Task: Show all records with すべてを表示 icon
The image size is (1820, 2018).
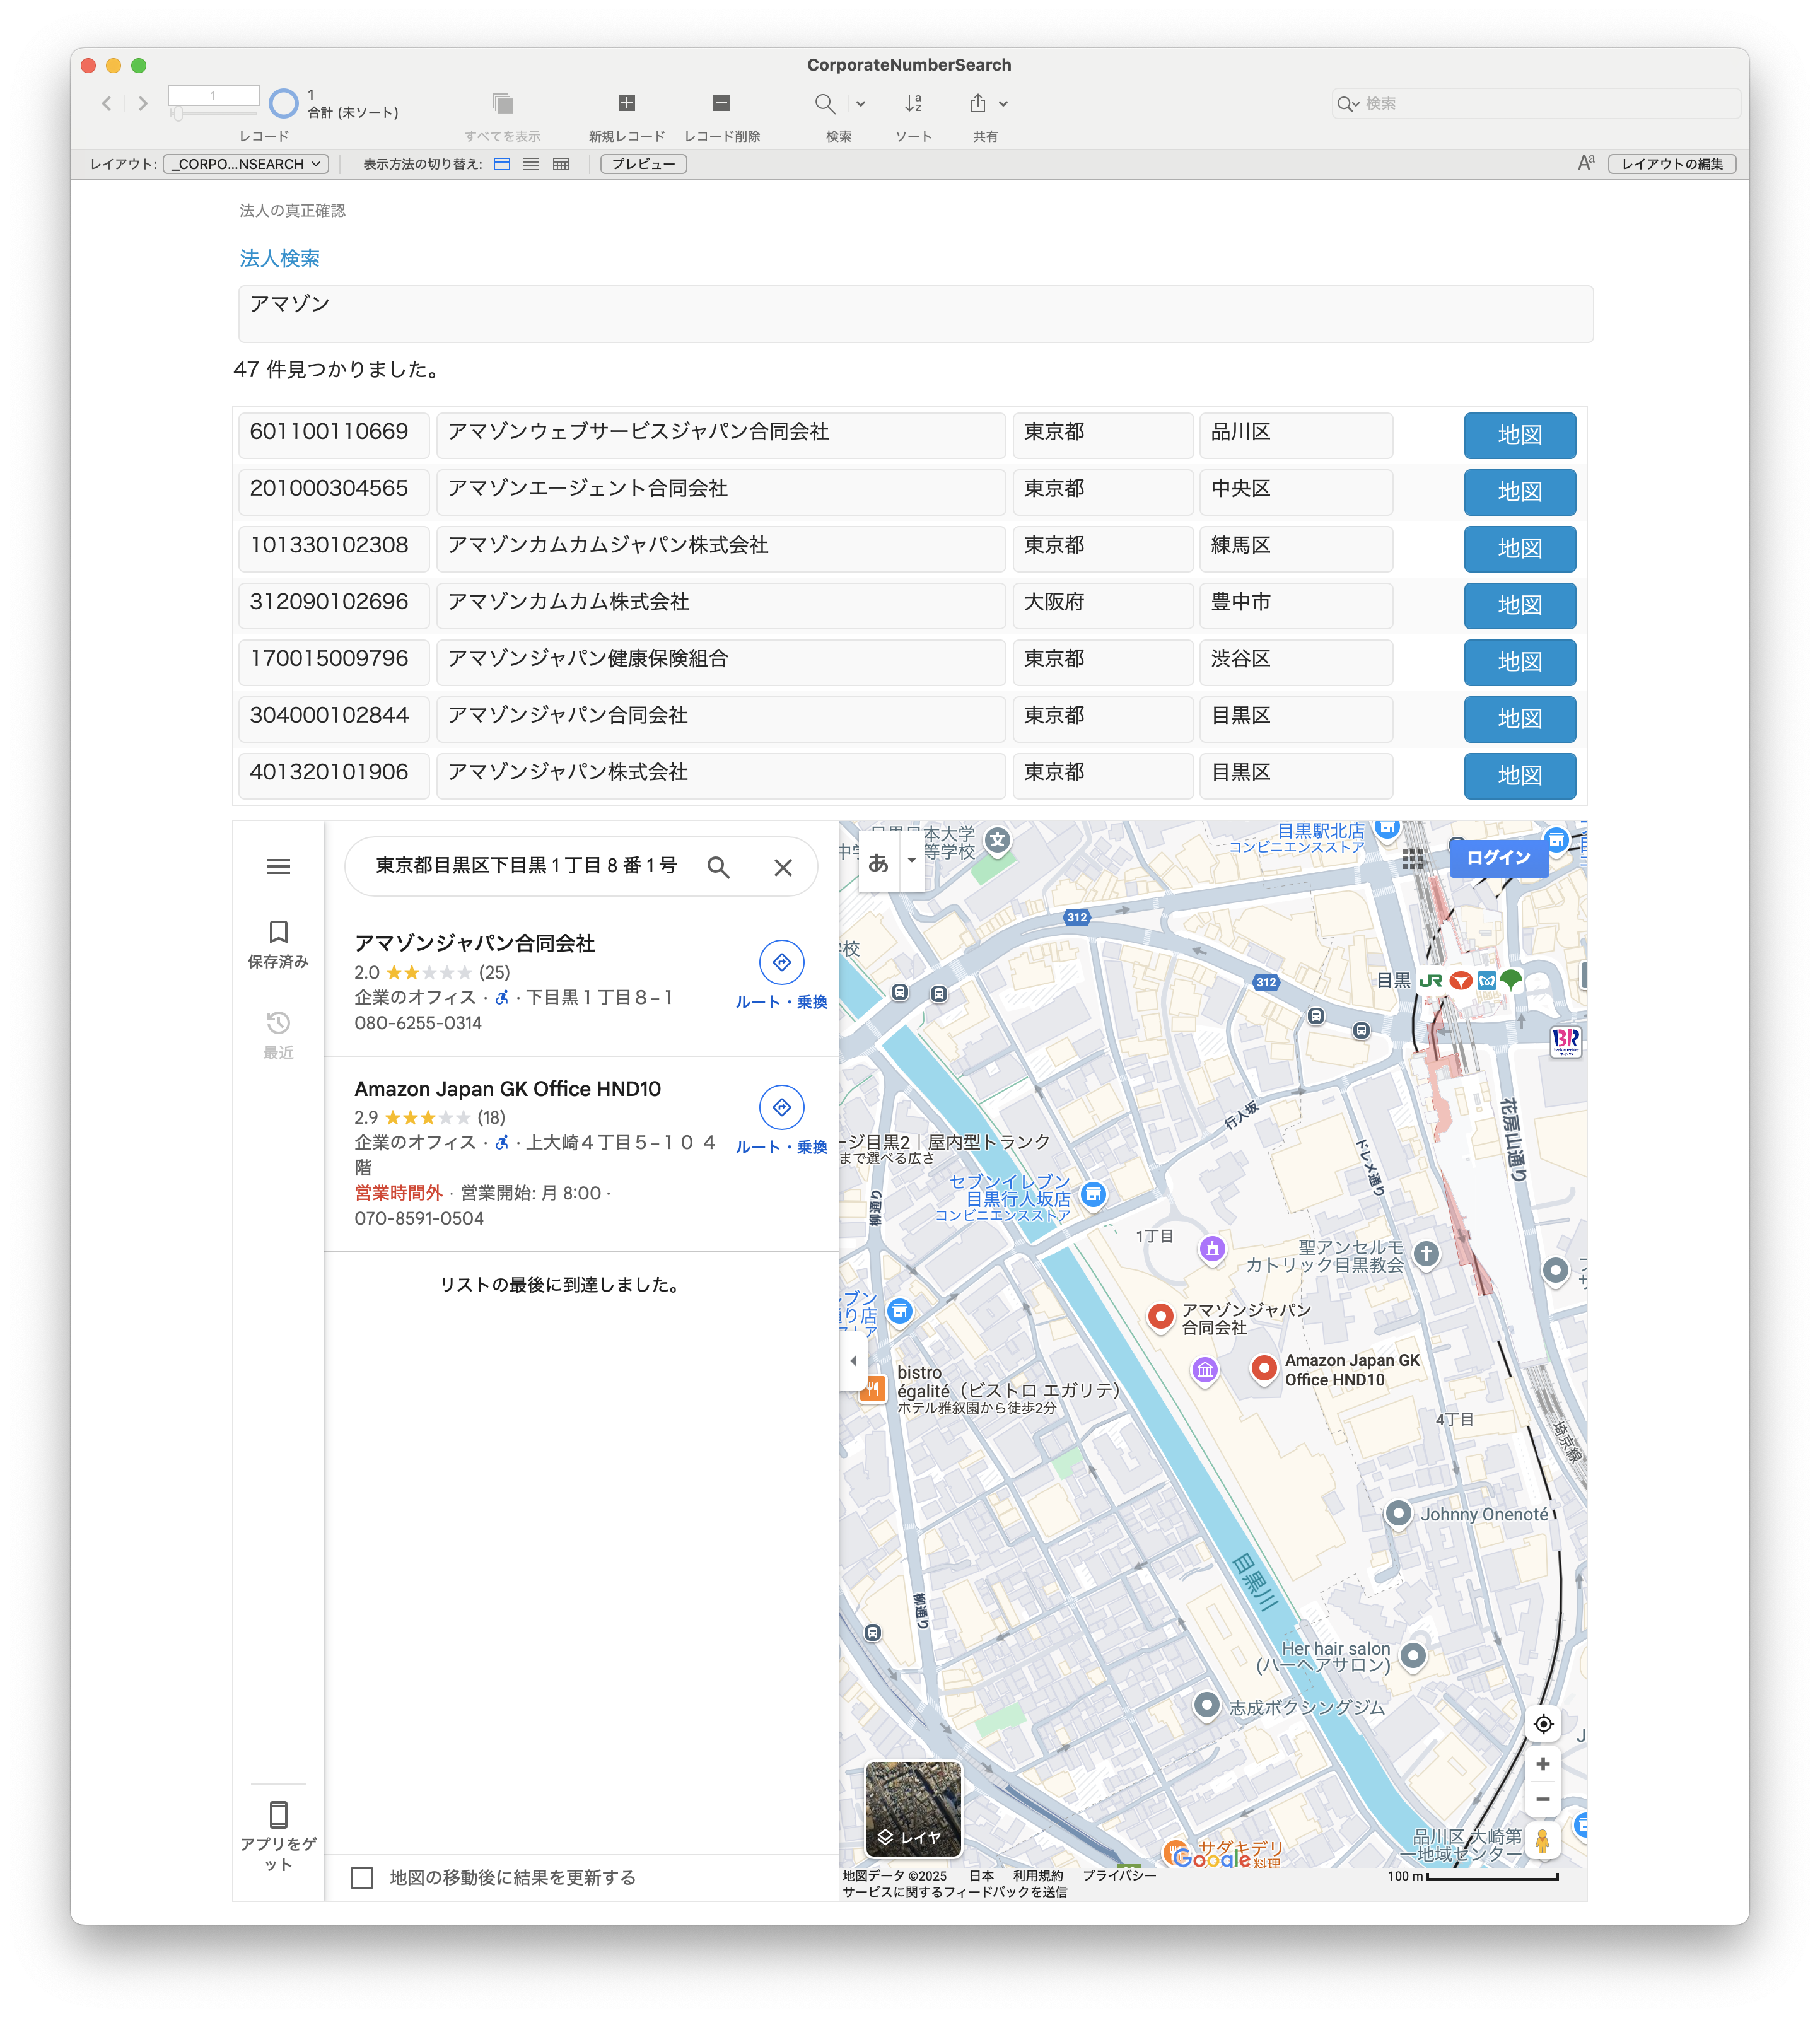Action: 501,103
